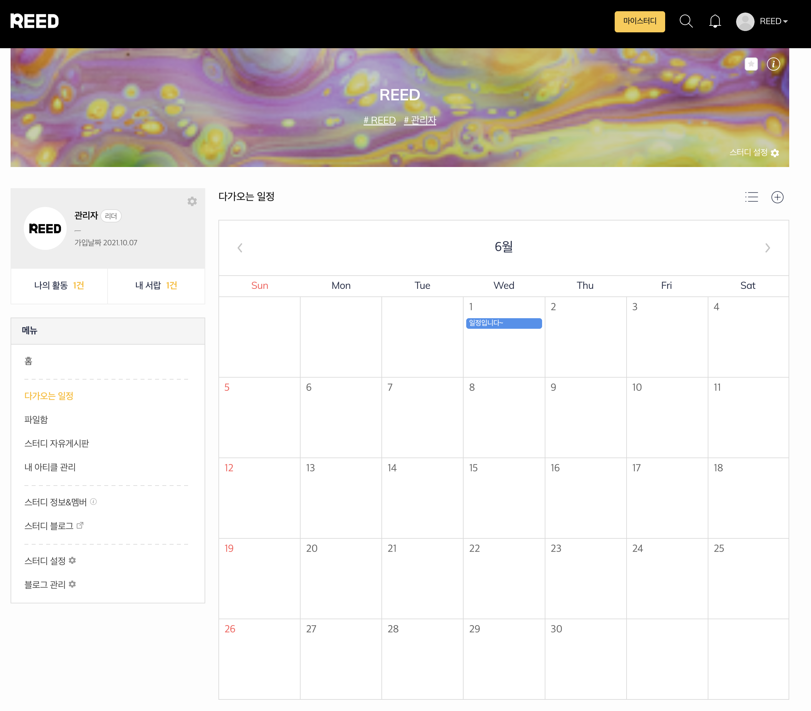Viewport: 811px width, 711px height.
Task: Open list view of upcoming schedule
Action: click(751, 197)
